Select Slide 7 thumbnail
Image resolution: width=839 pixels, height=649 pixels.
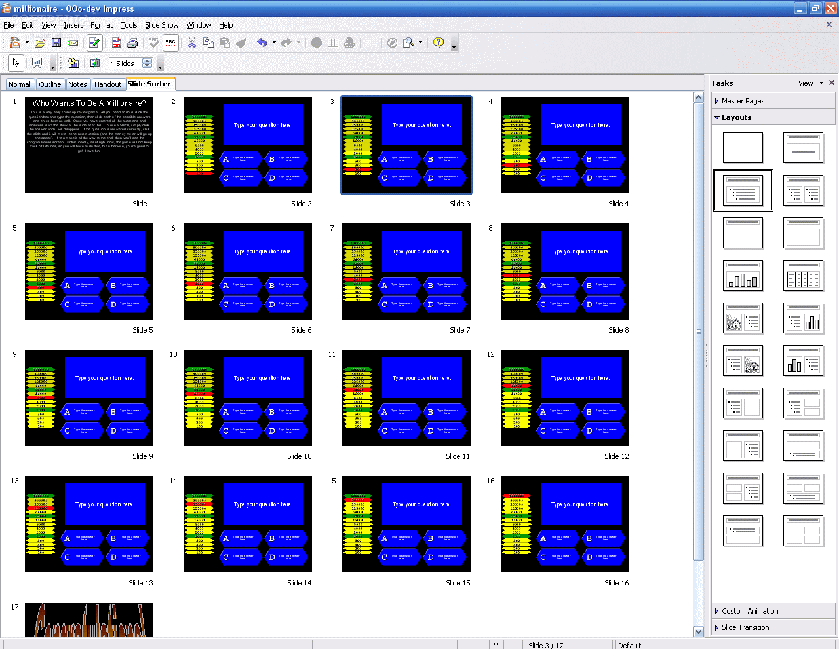click(x=406, y=272)
